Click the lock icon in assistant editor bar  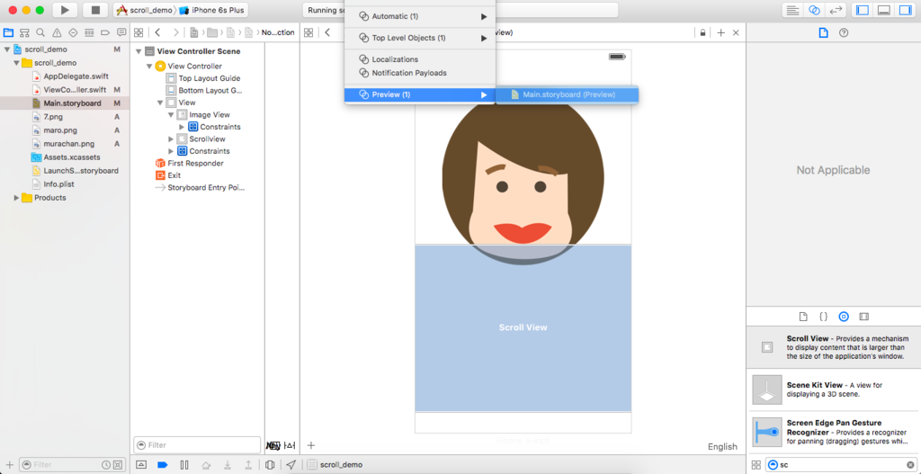click(x=702, y=33)
